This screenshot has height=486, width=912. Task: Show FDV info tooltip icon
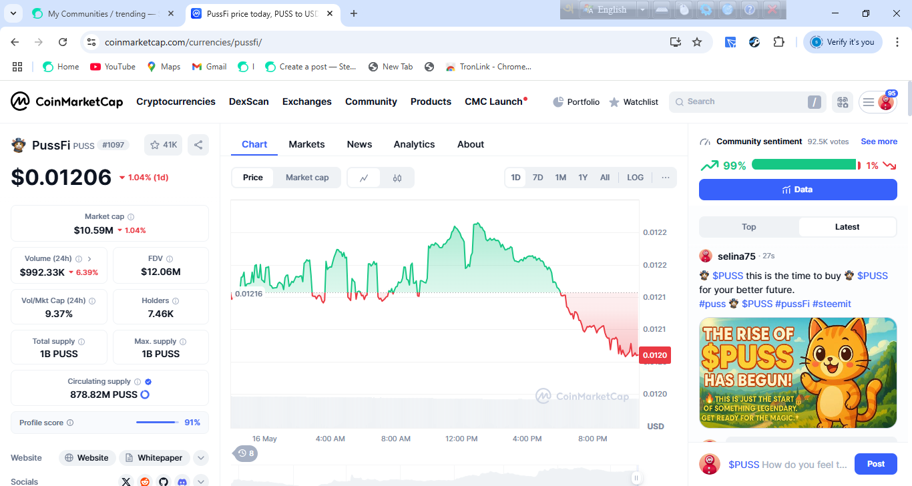(x=170, y=259)
